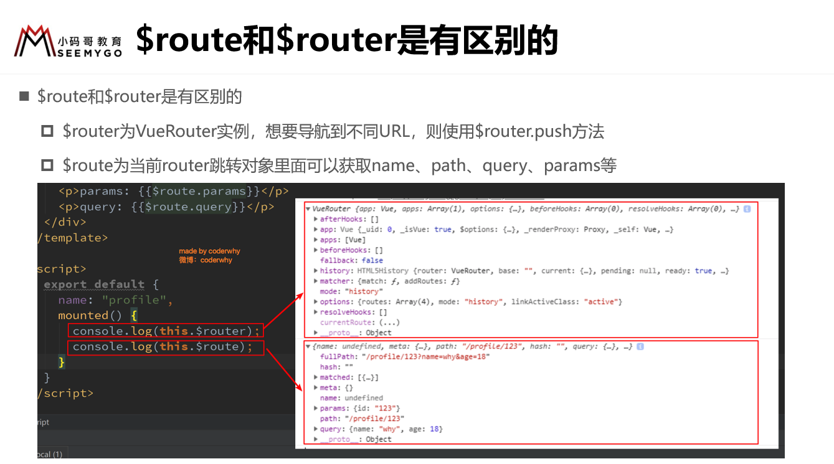Expand the app: Vue property
This screenshot has height=464, width=834.
[316, 230]
